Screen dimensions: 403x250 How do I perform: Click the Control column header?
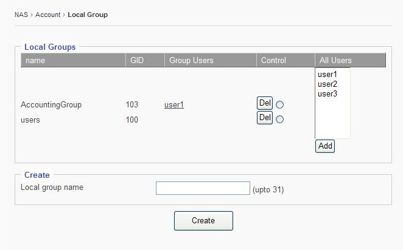click(x=273, y=61)
